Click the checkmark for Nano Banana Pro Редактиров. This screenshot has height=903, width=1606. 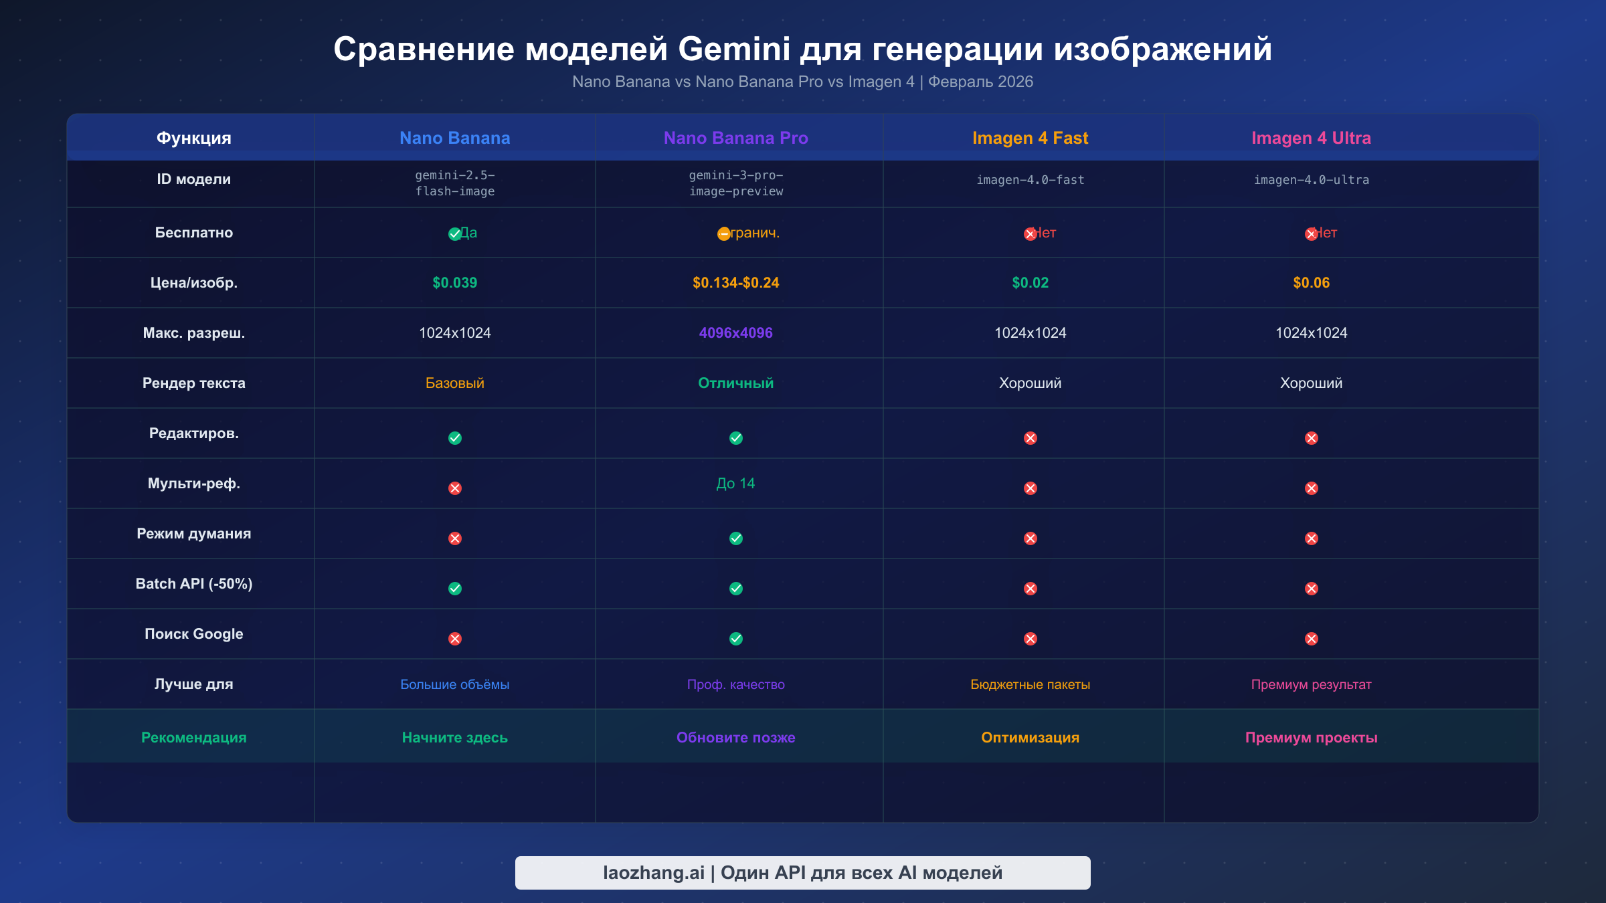(x=736, y=438)
